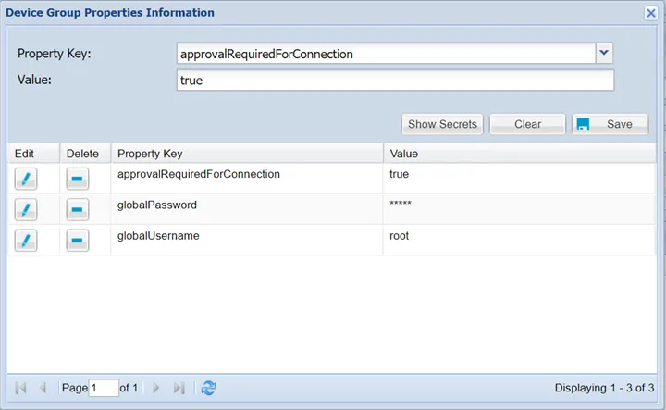Delete the globalPassword property
666x410 pixels.
78,209
